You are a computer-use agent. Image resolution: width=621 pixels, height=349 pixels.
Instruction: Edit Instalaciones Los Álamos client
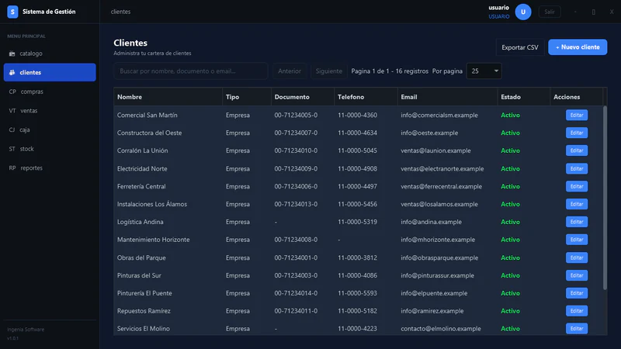[577, 204]
